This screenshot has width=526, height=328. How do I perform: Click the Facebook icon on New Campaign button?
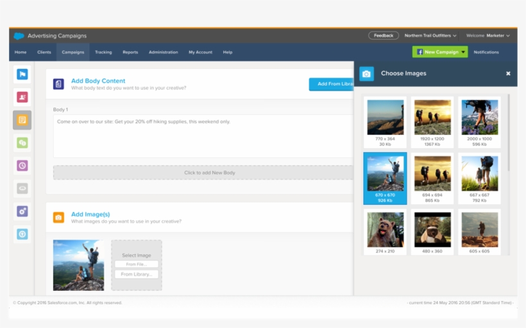[x=420, y=52]
